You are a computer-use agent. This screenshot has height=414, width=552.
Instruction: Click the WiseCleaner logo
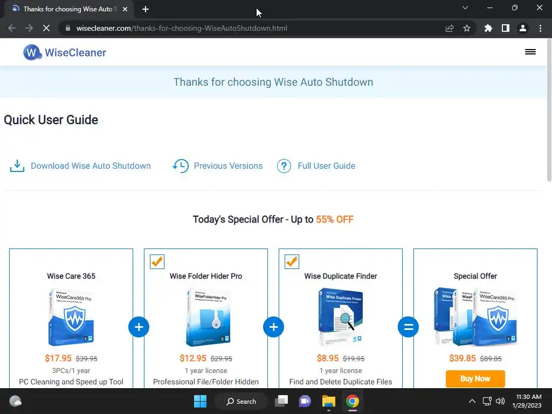pos(65,52)
